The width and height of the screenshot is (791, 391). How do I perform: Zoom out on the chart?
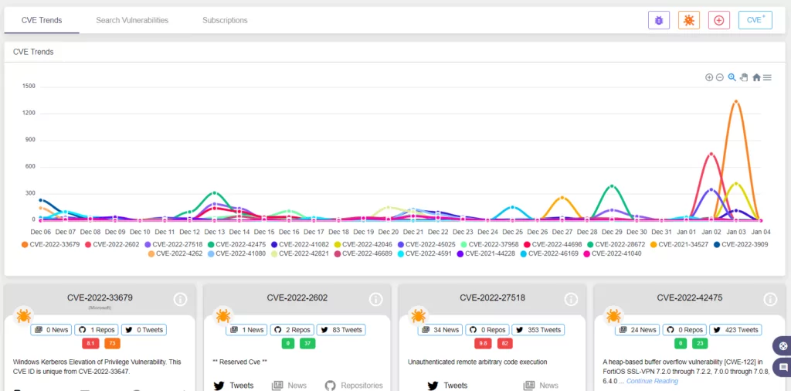click(720, 77)
